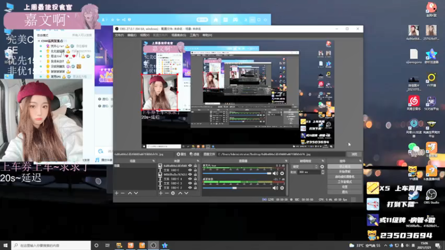Click 设置 settings button in Controls
The width and height of the screenshot is (445, 250).
[x=344, y=187]
